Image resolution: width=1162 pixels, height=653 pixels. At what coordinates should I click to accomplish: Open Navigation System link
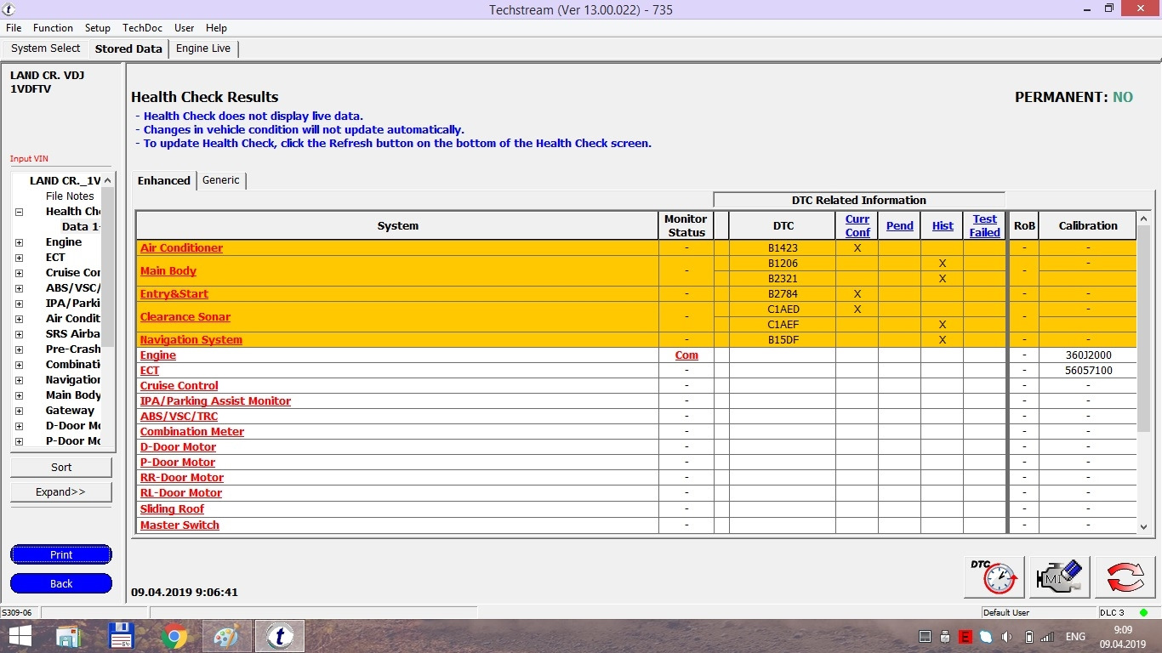tap(191, 340)
